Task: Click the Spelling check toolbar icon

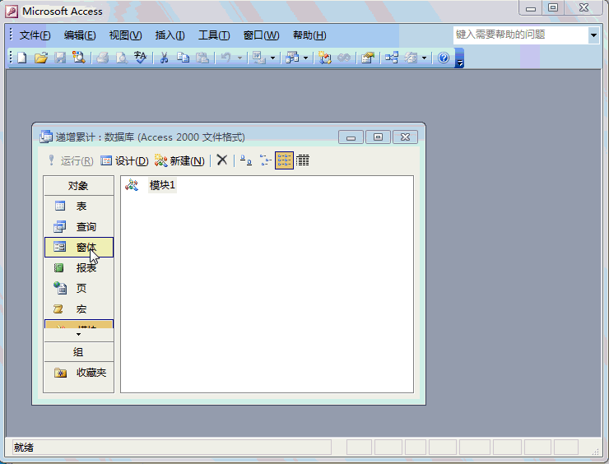Action: 140,58
